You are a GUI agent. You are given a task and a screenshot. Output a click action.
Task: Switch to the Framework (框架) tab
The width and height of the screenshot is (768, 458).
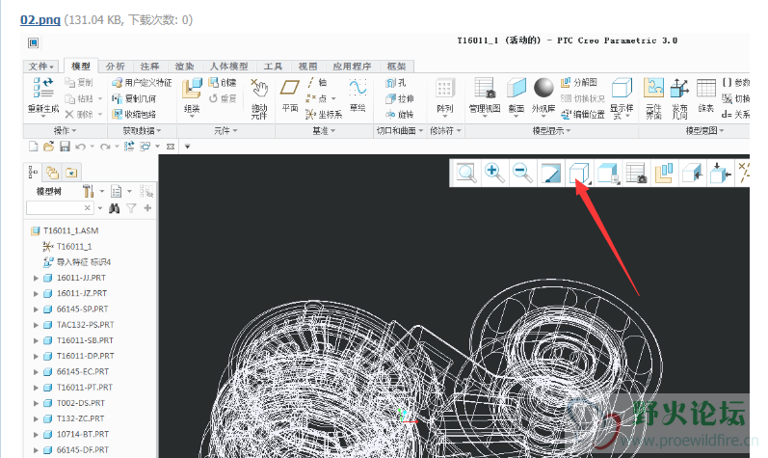tap(396, 67)
